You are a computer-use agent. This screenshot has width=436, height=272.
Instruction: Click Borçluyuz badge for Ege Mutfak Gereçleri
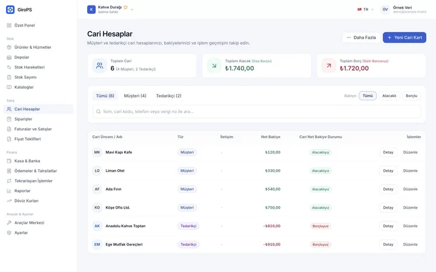320,245
